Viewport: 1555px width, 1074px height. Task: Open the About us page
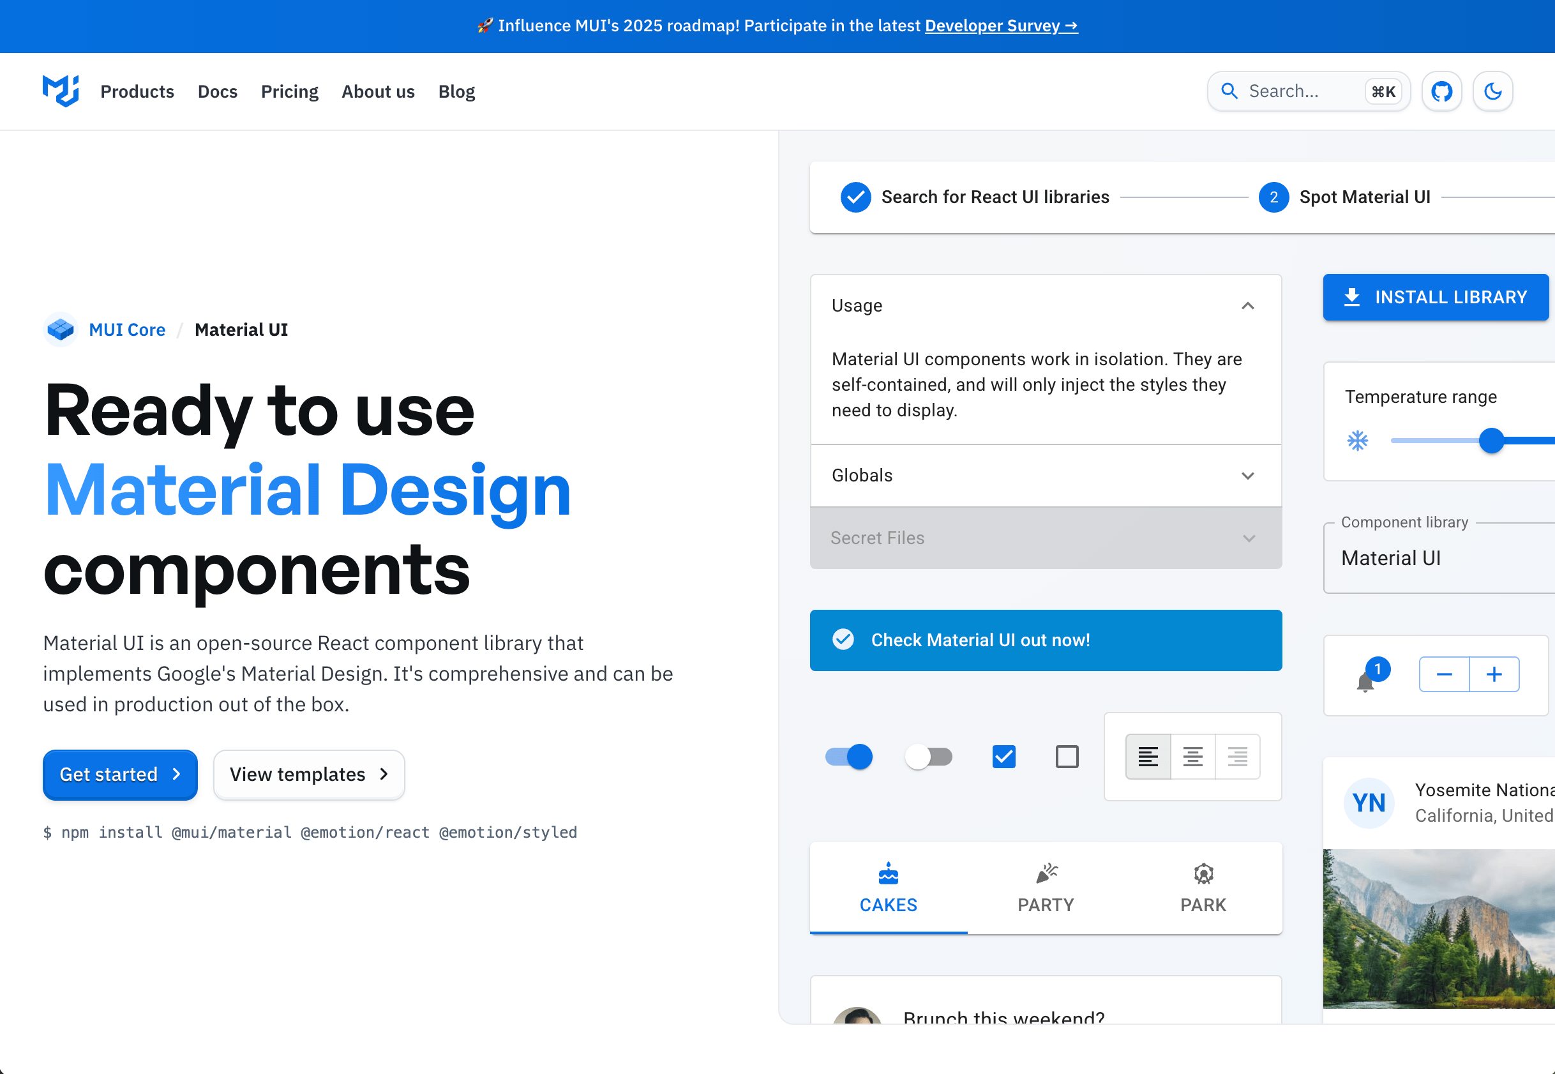(x=378, y=91)
